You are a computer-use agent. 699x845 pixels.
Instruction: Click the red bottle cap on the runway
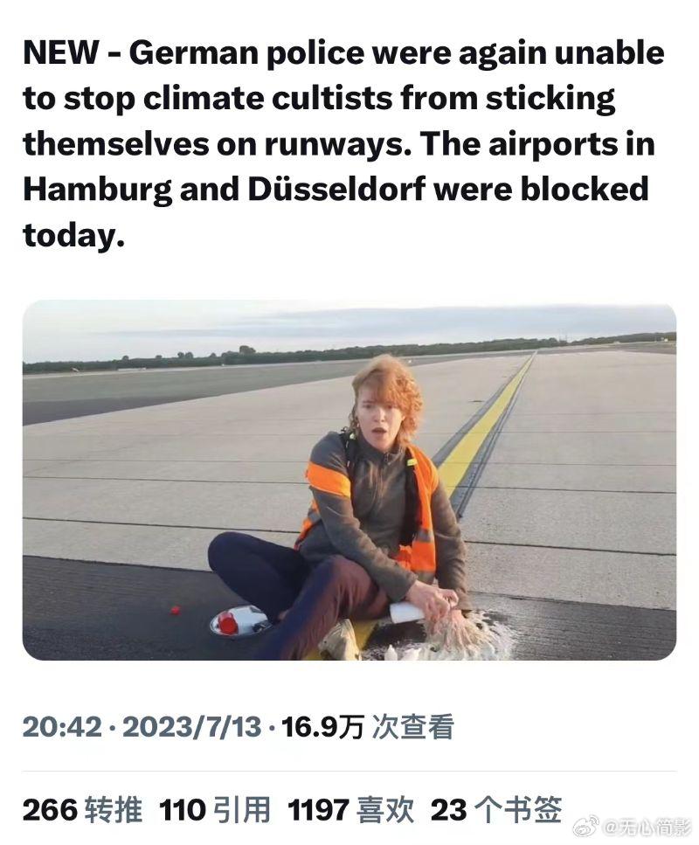(175, 610)
